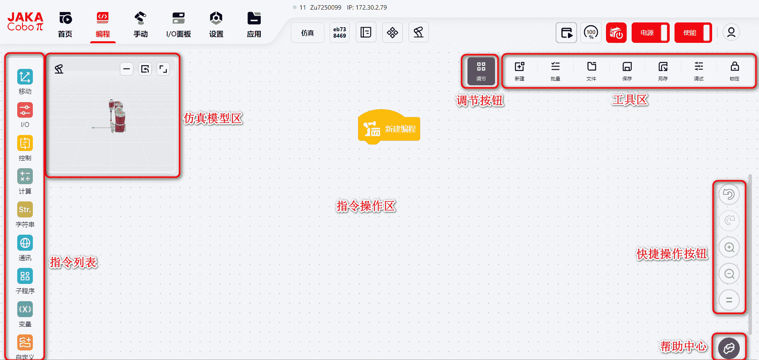The image size is (759, 360).
Task: Select the 字符串 (String) instruction category
Action: click(x=25, y=210)
